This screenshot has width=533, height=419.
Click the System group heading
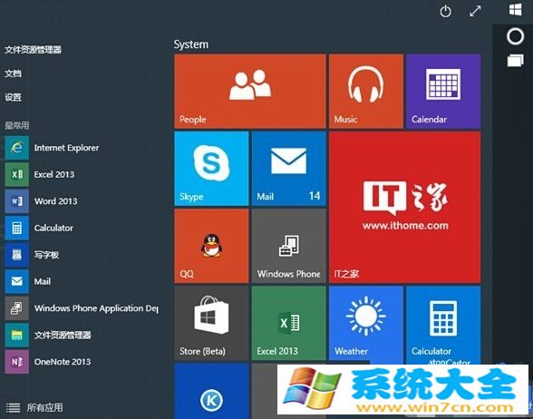tap(191, 44)
